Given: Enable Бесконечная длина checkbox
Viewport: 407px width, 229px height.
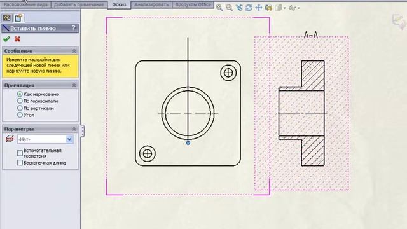Looking at the screenshot, I should click(x=20, y=163).
